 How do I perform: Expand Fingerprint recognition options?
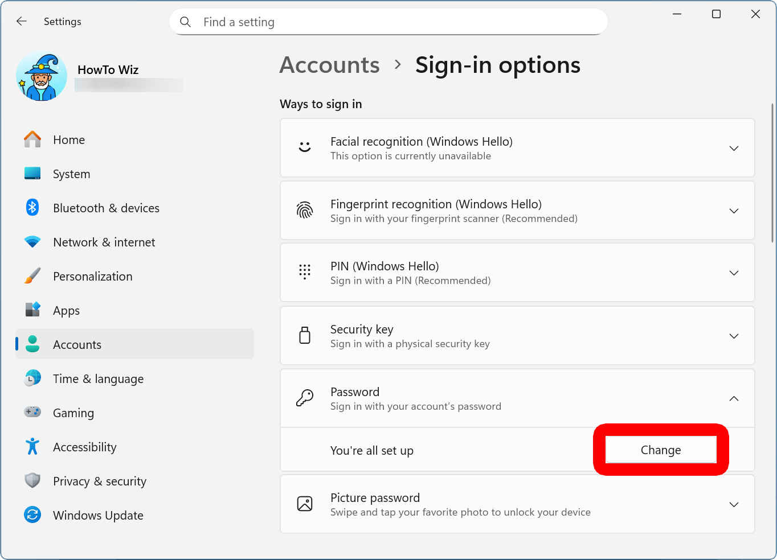[x=734, y=211]
